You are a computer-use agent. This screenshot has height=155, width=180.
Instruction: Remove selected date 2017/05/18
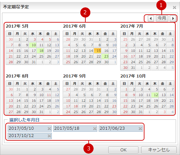(95, 128)
